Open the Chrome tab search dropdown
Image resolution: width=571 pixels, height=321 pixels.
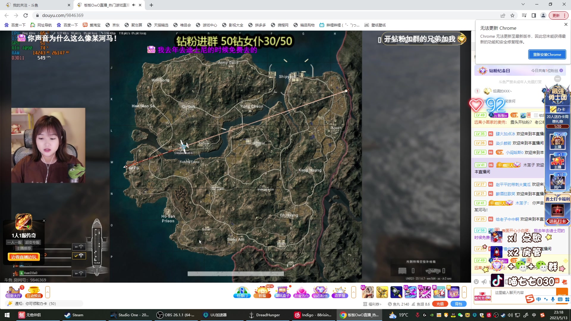coord(523,4)
